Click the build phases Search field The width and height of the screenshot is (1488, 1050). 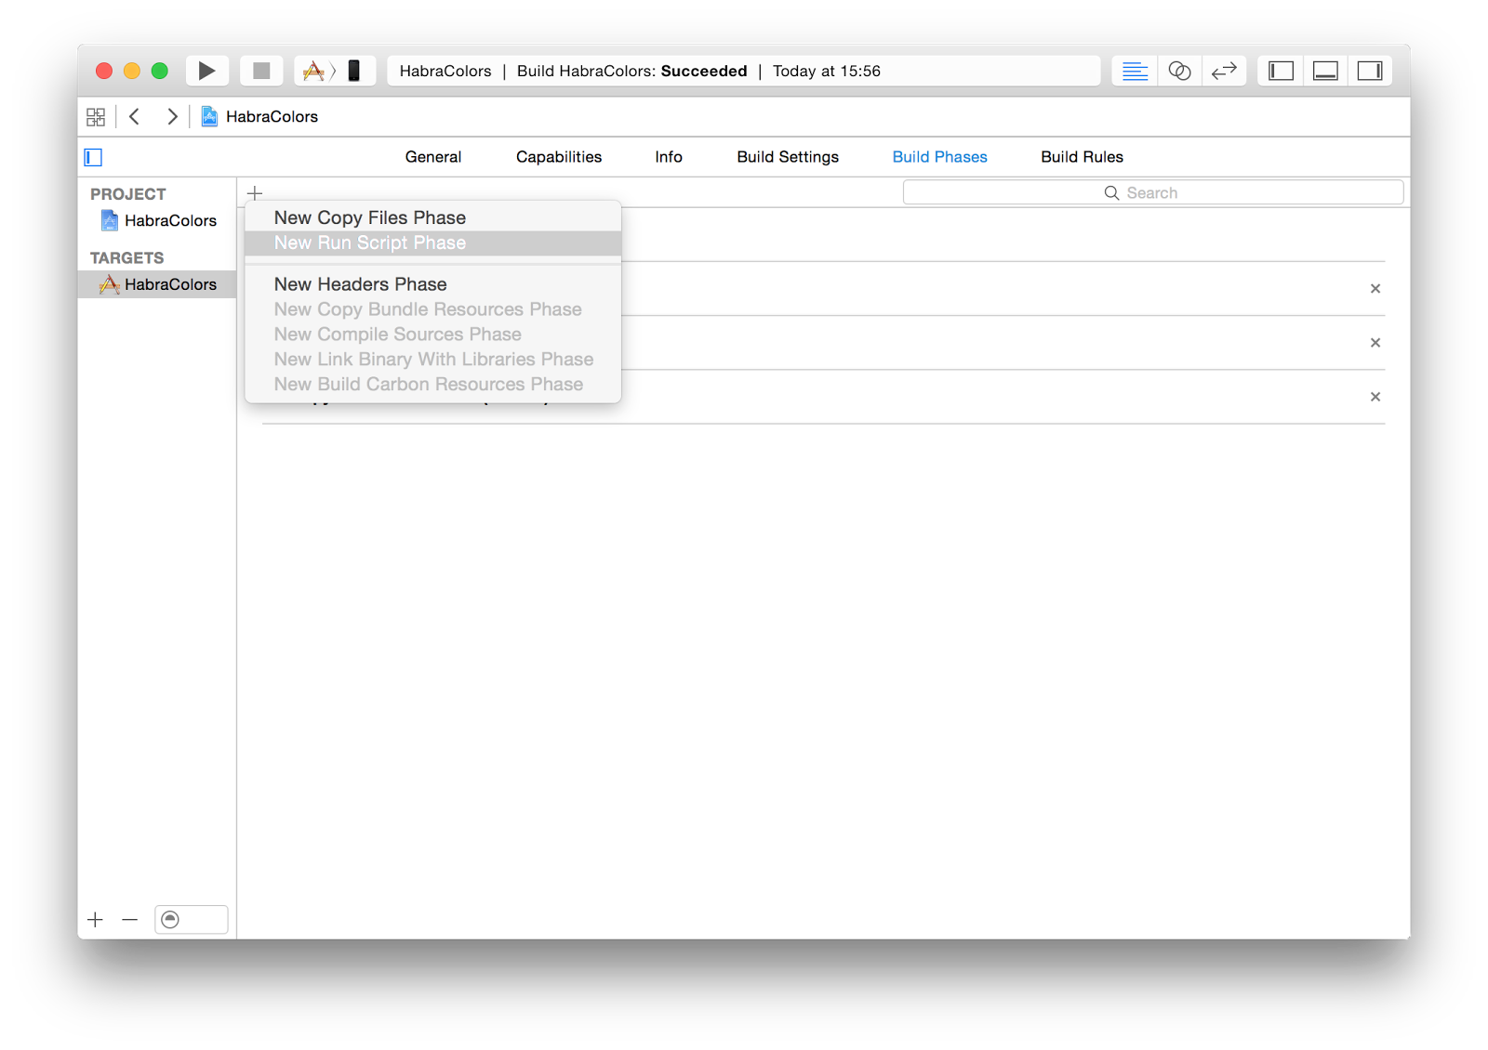[x=1153, y=192]
